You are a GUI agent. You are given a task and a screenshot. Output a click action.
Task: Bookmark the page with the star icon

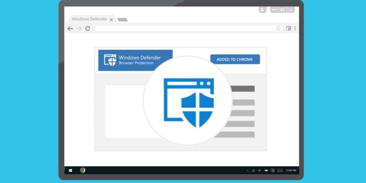point(278,28)
